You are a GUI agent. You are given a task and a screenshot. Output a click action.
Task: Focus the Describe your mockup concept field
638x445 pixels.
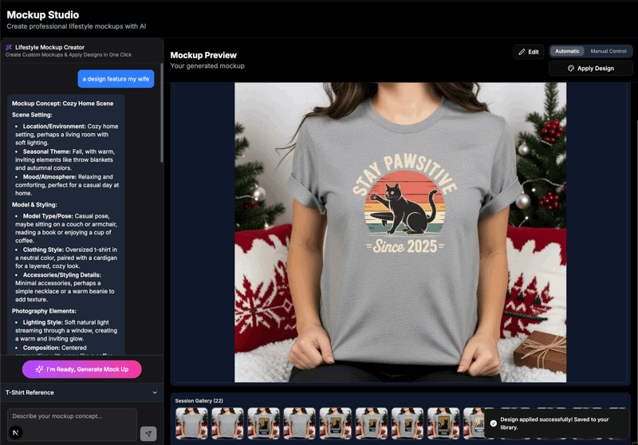pyautogui.click(x=72, y=424)
